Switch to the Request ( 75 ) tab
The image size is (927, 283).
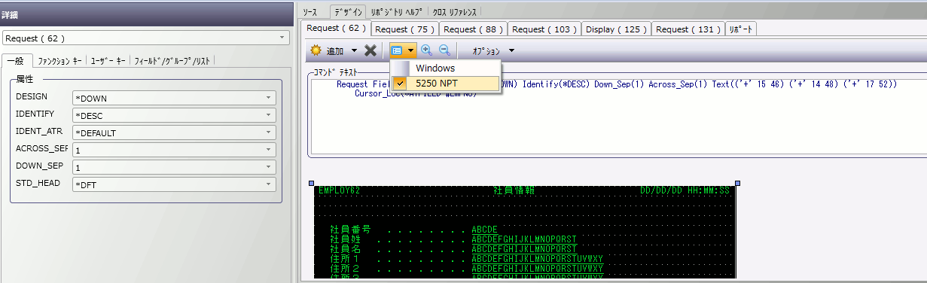(405, 29)
